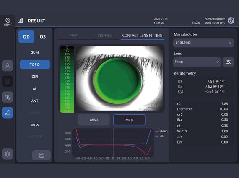Image resolution: width=239 pixels, height=178 pixels.
Task: Open the eye scan sidebar icon
Action: (8, 97)
